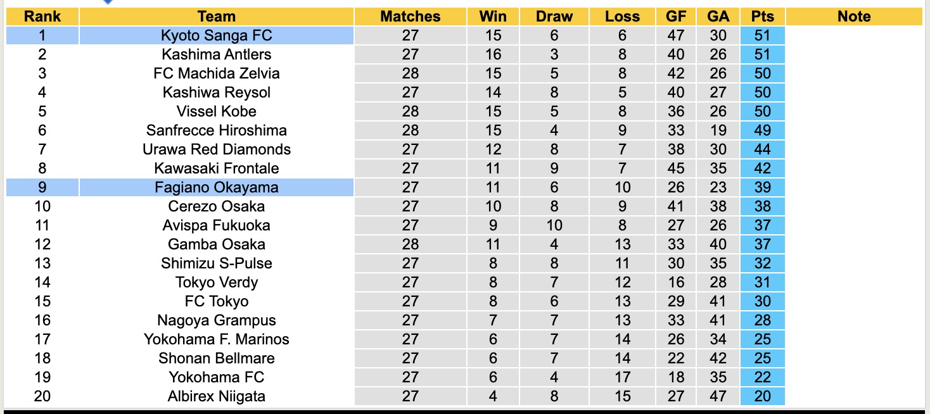Select the Fagiano Okayama team row
Image resolution: width=930 pixels, height=414 pixels.
point(216,187)
